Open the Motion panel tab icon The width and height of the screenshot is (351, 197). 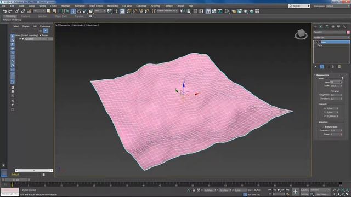(x=333, y=27)
